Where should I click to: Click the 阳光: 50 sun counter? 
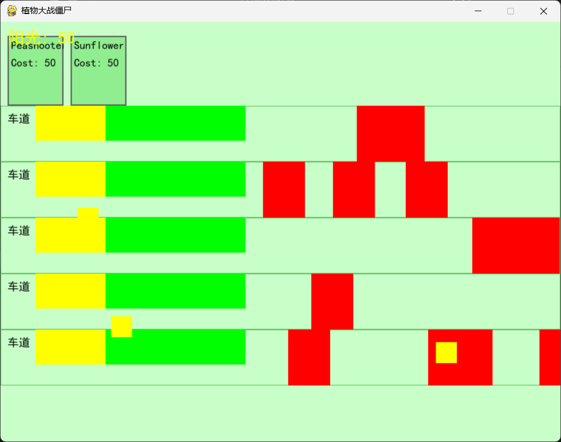tap(41, 37)
